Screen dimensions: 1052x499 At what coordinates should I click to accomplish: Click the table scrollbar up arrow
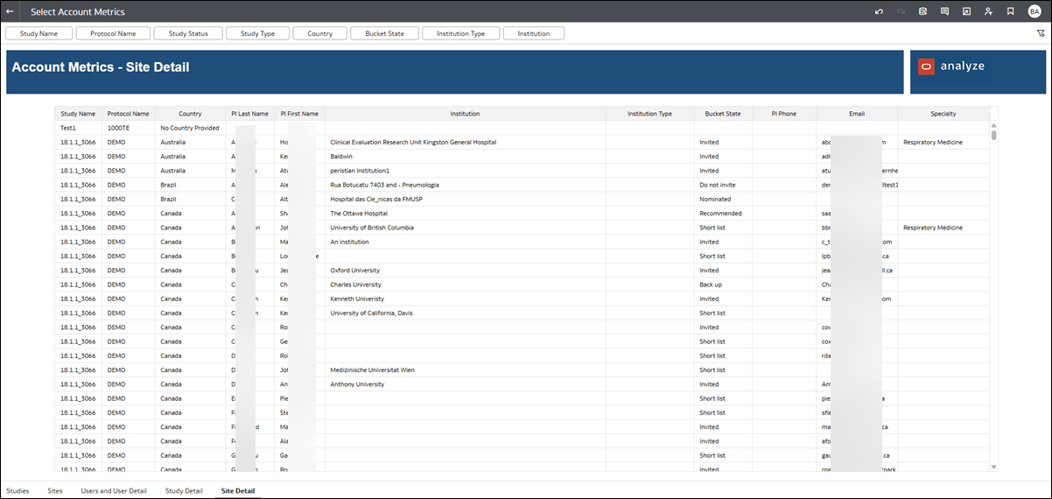tap(993, 127)
